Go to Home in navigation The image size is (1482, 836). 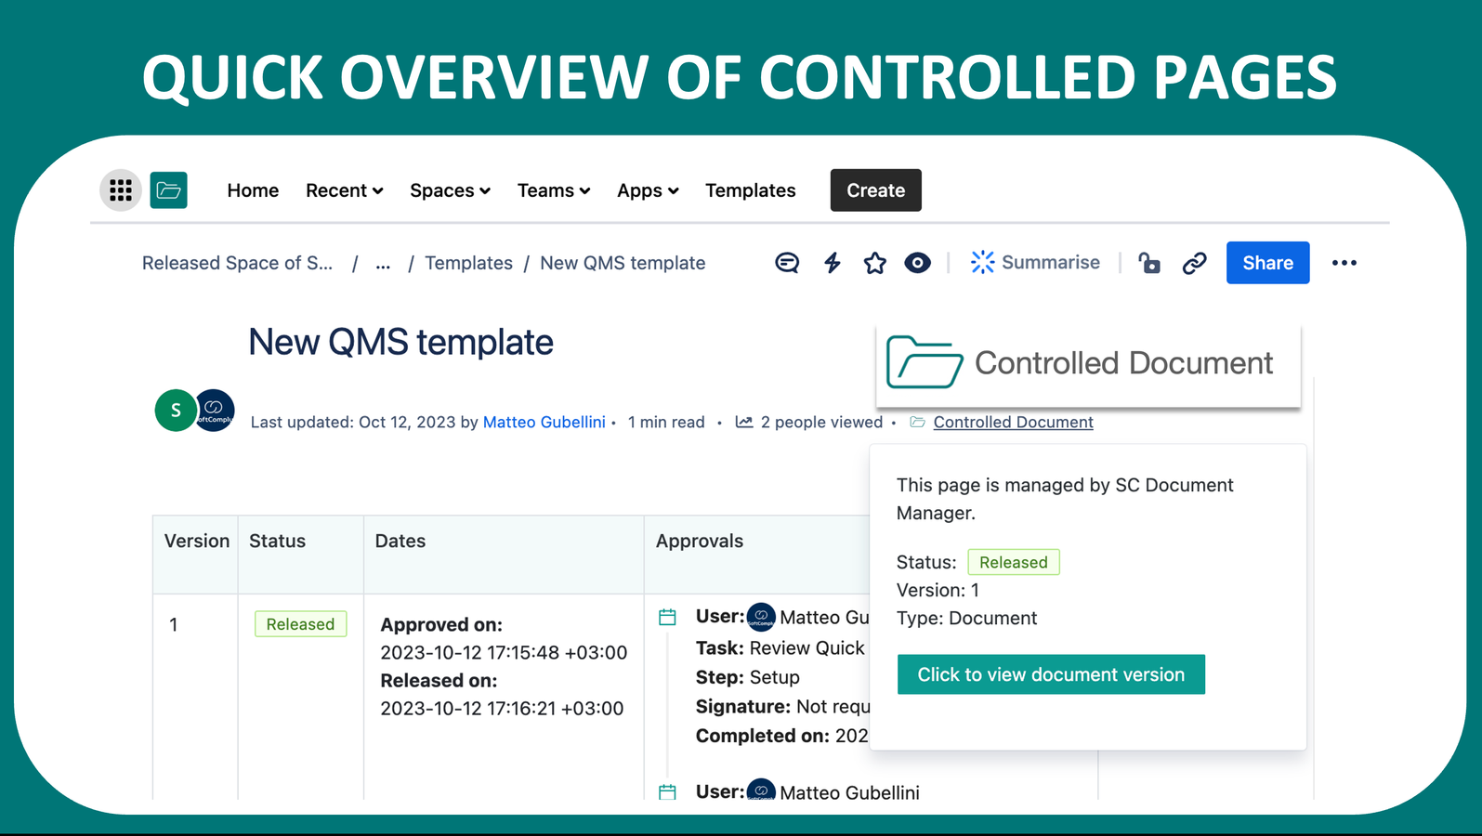coord(253,190)
